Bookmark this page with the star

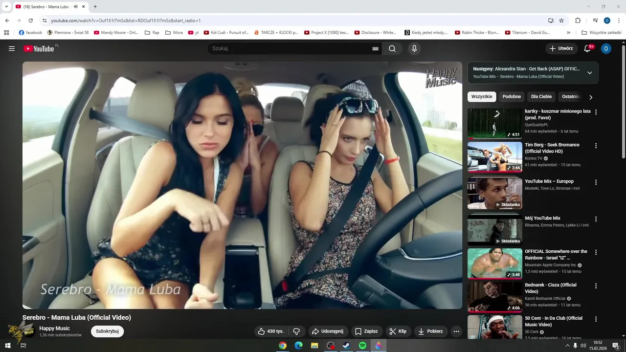pyautogui.click(x=561, y=21)
